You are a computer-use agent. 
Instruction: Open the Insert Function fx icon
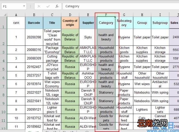pos(57,6)
